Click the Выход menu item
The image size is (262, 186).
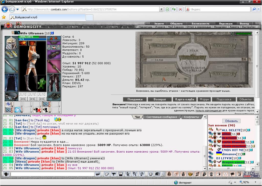tap(244, 23)
